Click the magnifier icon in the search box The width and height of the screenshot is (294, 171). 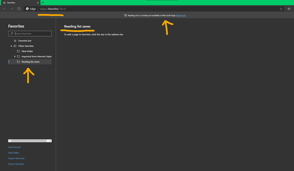[x=12, y=34]
